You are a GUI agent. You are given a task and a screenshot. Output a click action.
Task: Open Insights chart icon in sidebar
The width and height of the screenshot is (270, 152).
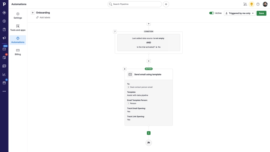tap(4, 74)
